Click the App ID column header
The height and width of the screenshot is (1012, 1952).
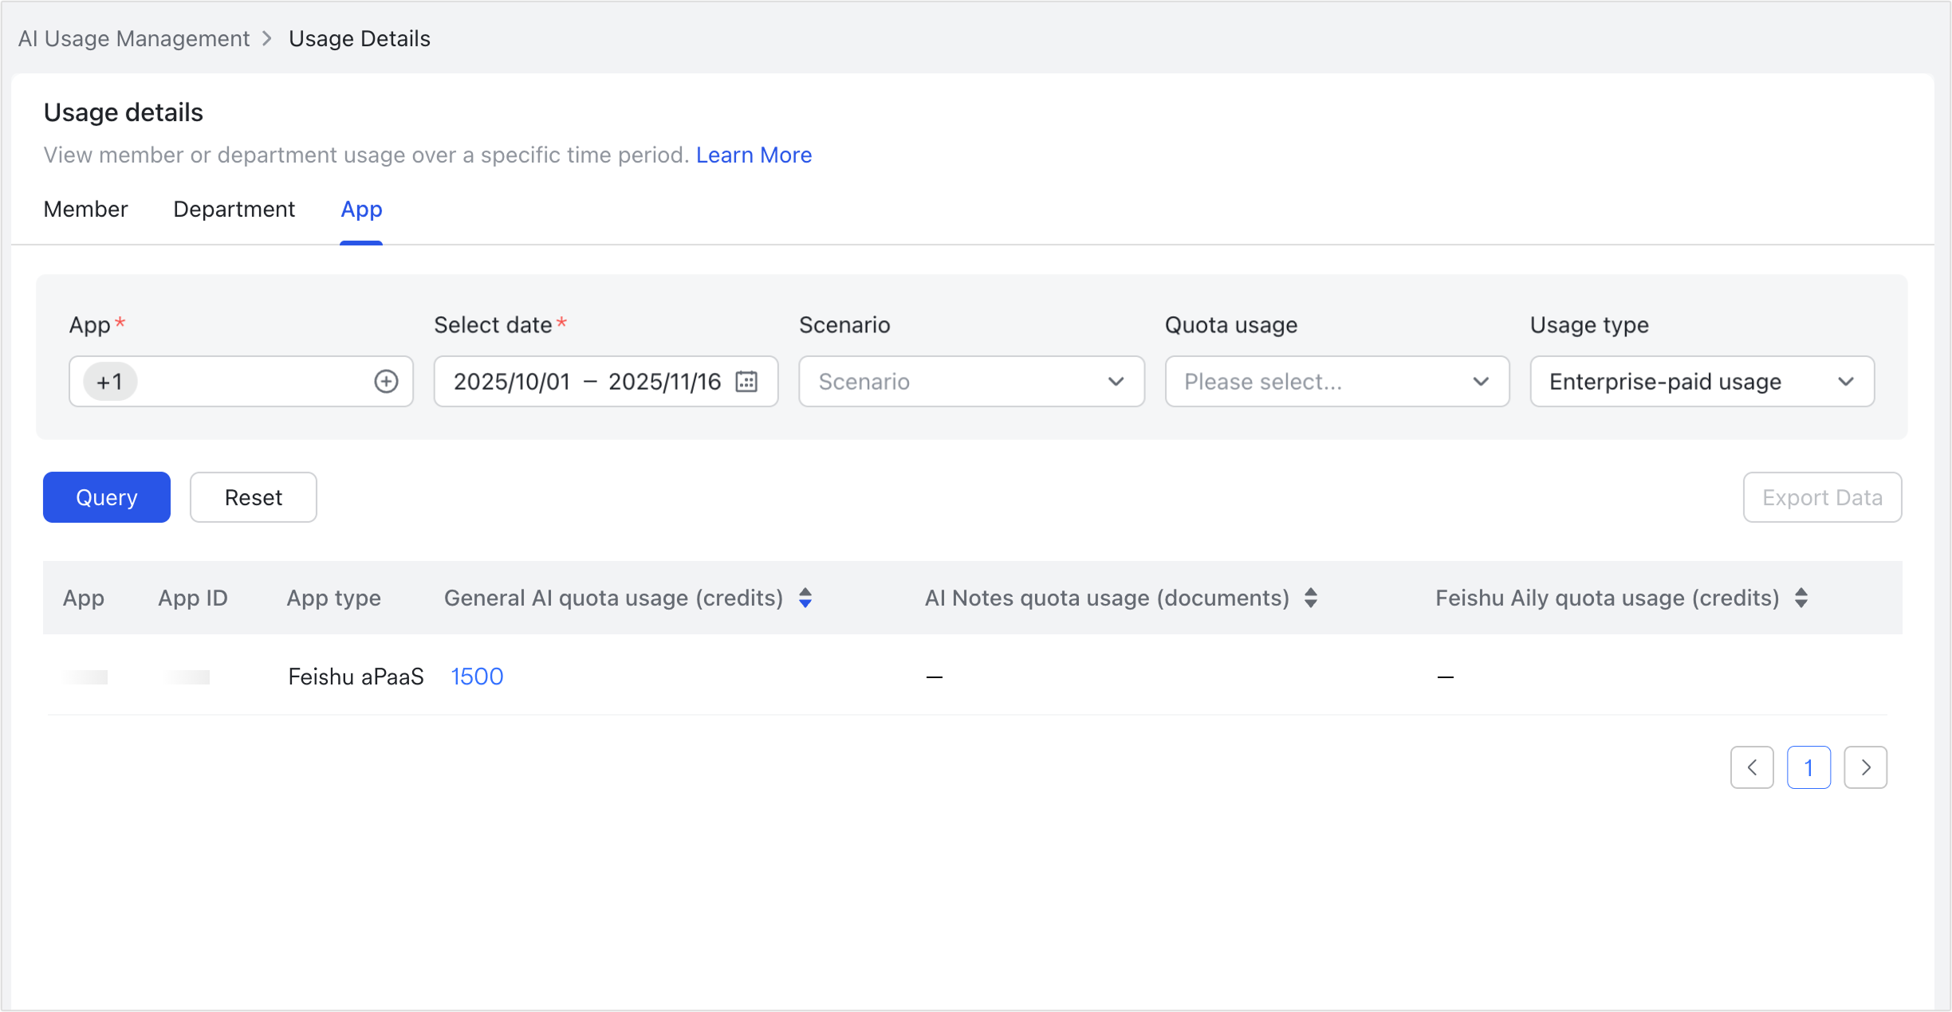tap(193, 598)
